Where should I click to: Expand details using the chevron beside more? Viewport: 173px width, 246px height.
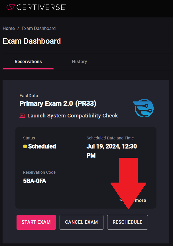click(121, 200)
